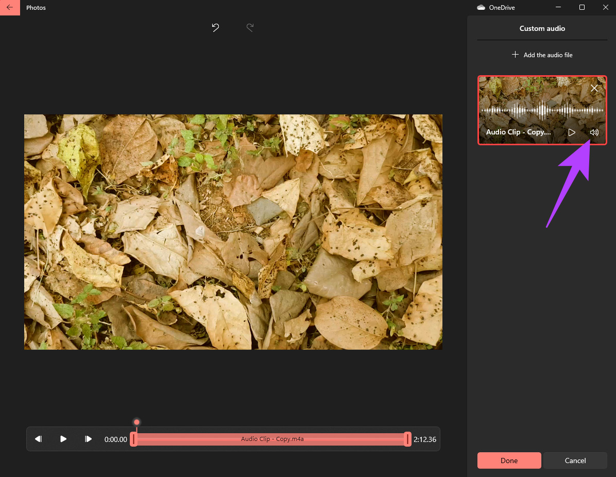Click the leaves video preview

(233, 232)
